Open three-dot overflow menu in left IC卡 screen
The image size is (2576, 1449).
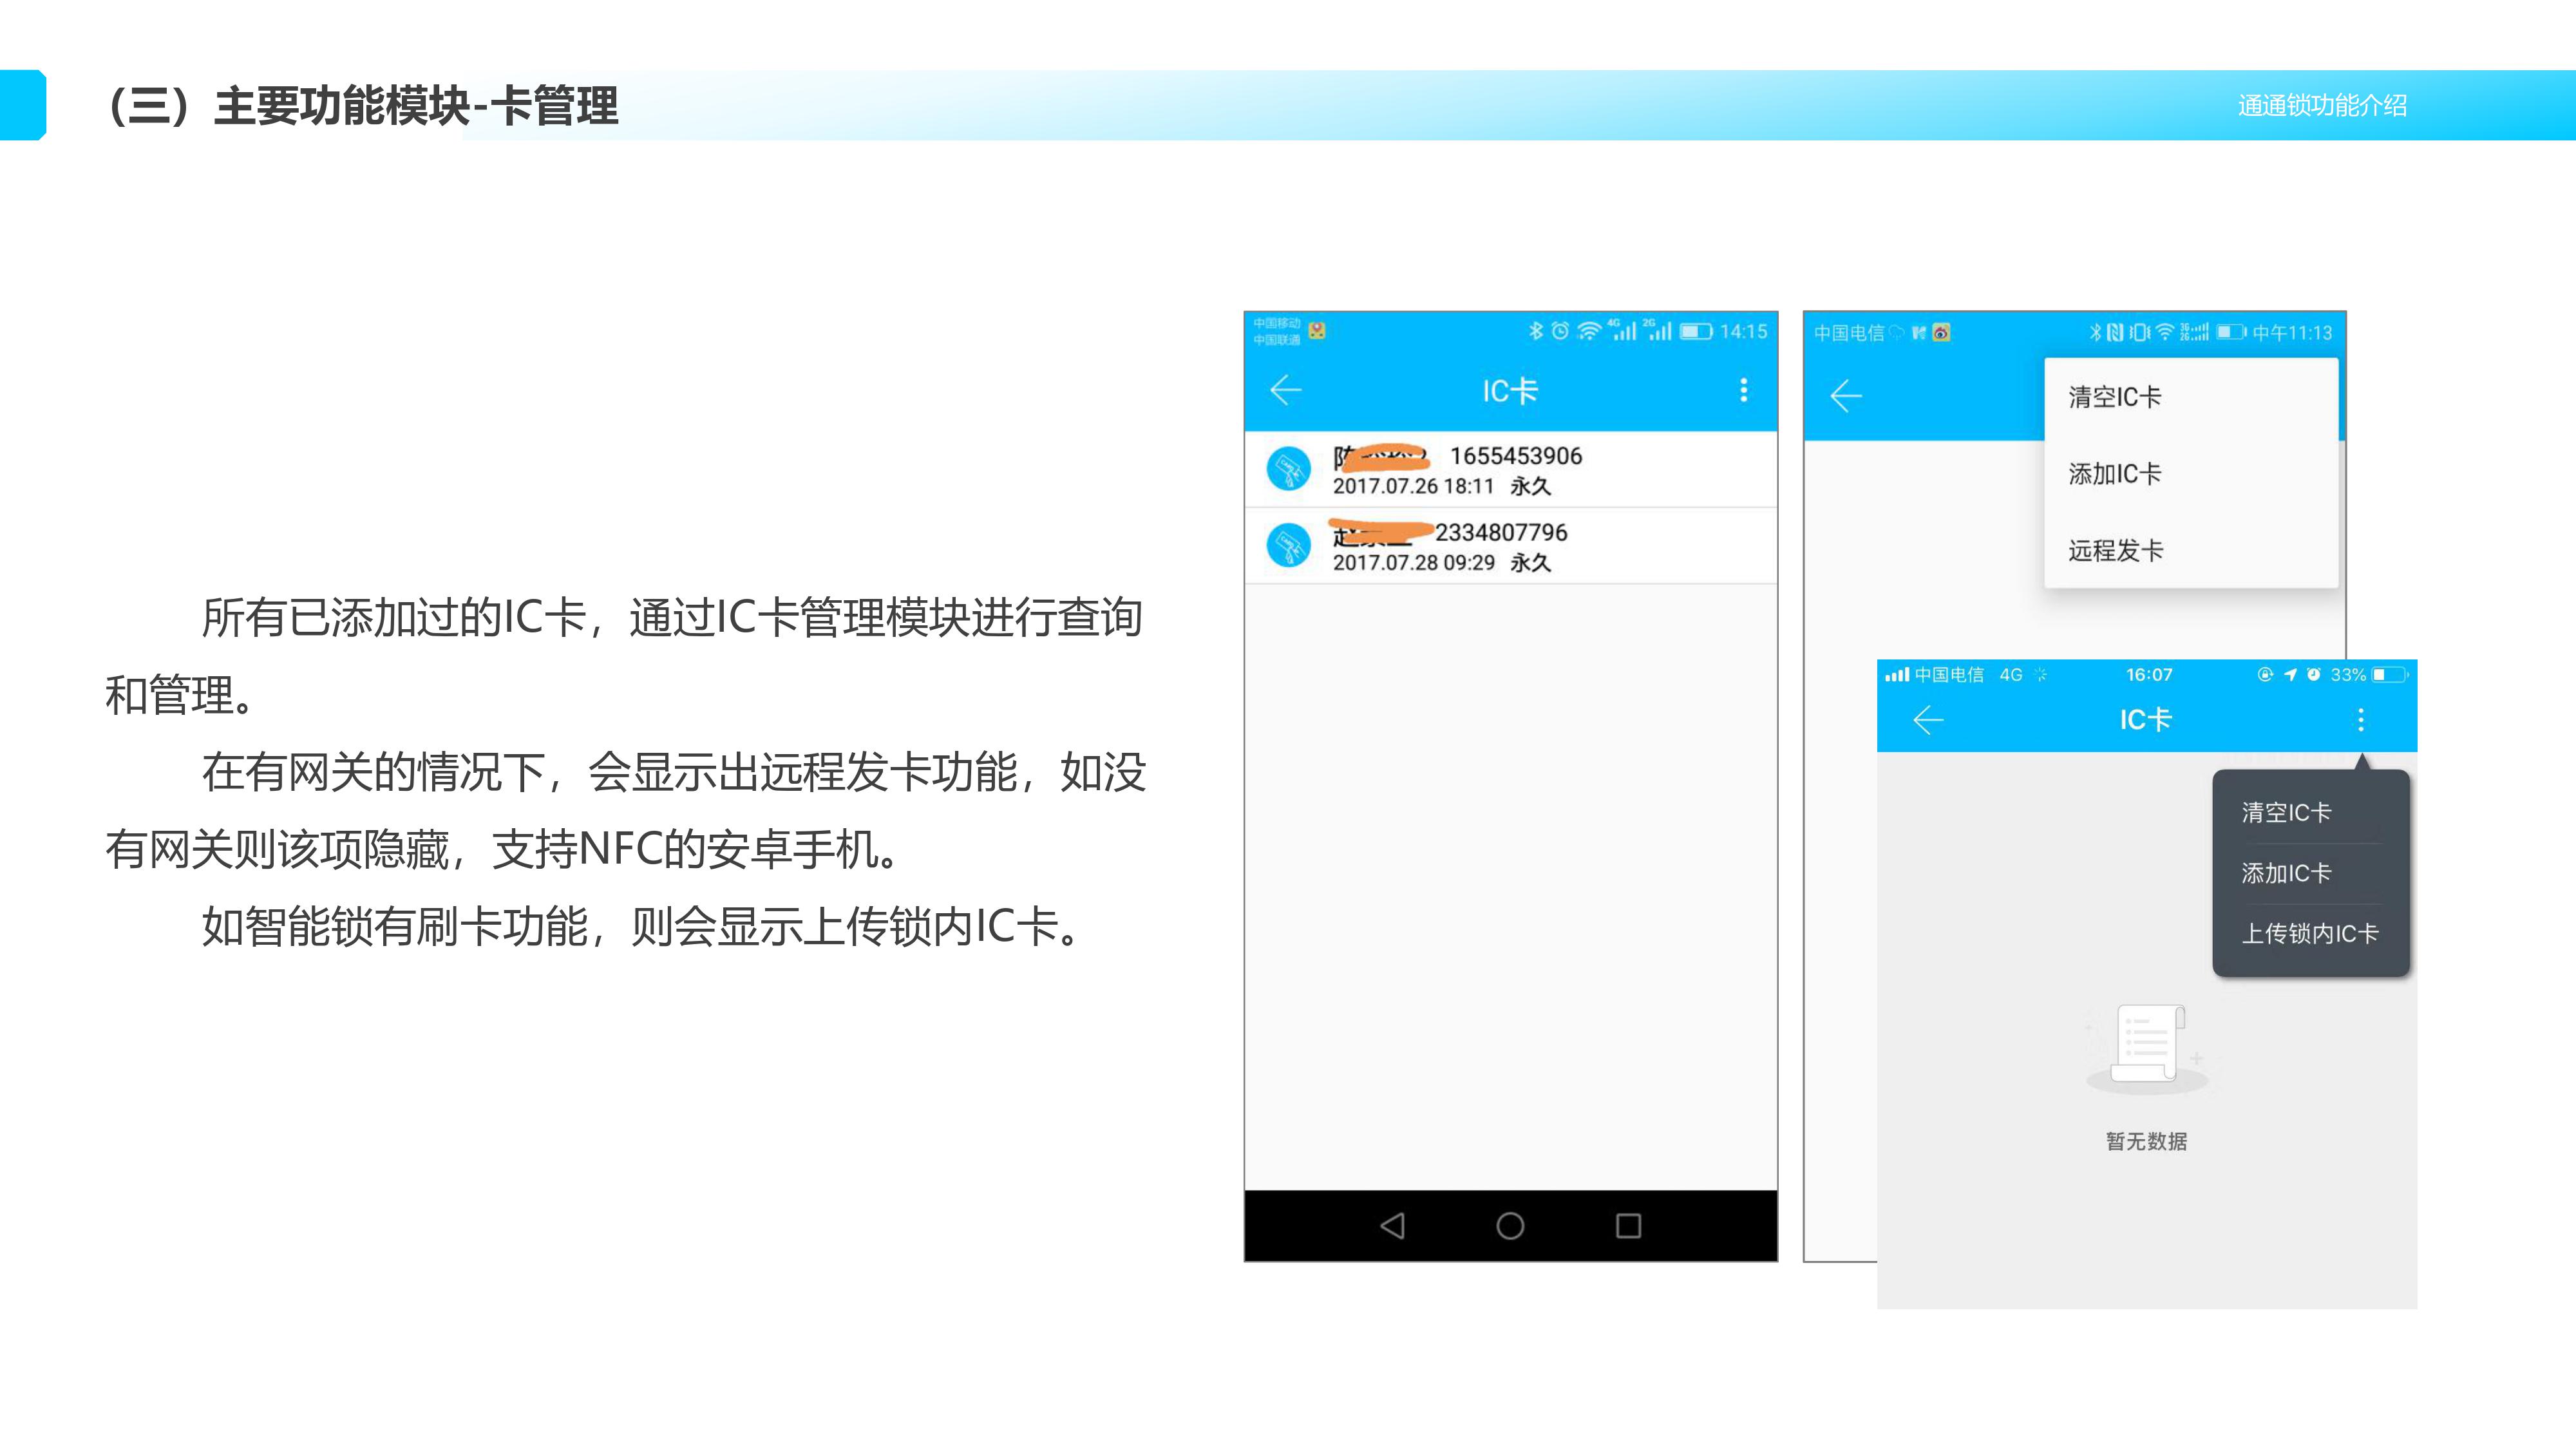click(x=1743, y=390)
